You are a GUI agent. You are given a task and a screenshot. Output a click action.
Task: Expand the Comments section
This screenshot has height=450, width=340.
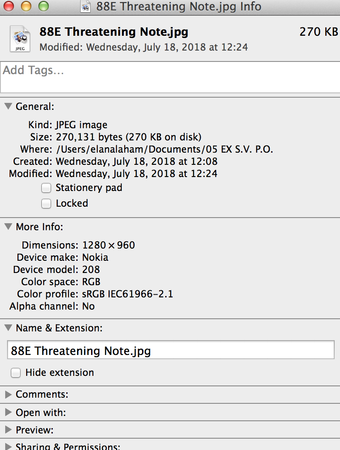(8, 394)
